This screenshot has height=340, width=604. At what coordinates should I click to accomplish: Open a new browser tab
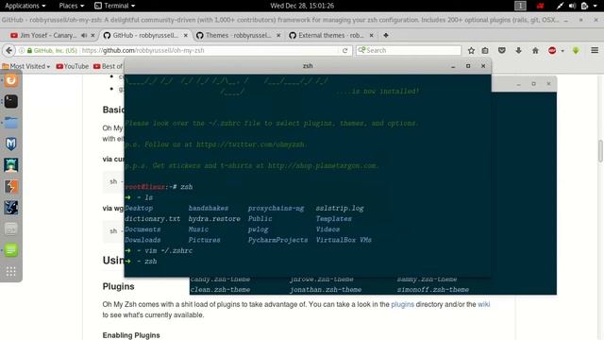[x=386, y=36]
